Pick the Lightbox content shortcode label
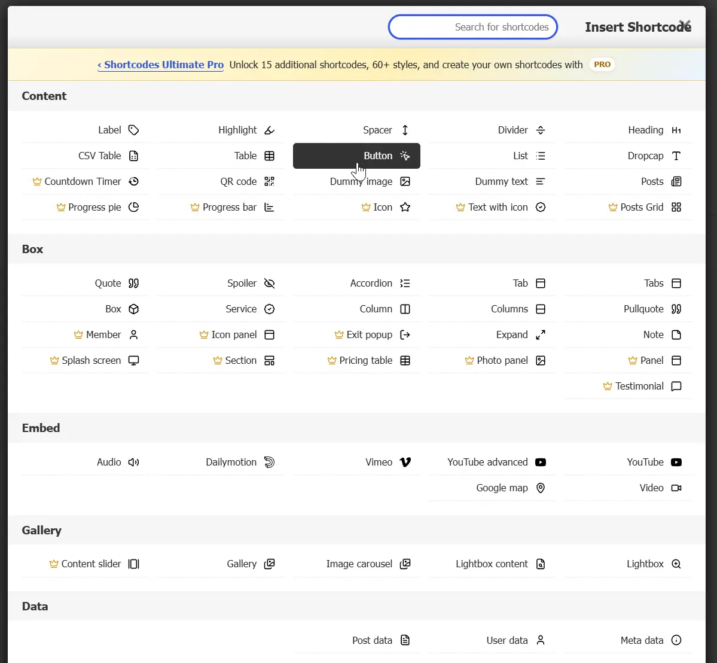This screenshot has width=717, height=663. (x=492, y=564)
